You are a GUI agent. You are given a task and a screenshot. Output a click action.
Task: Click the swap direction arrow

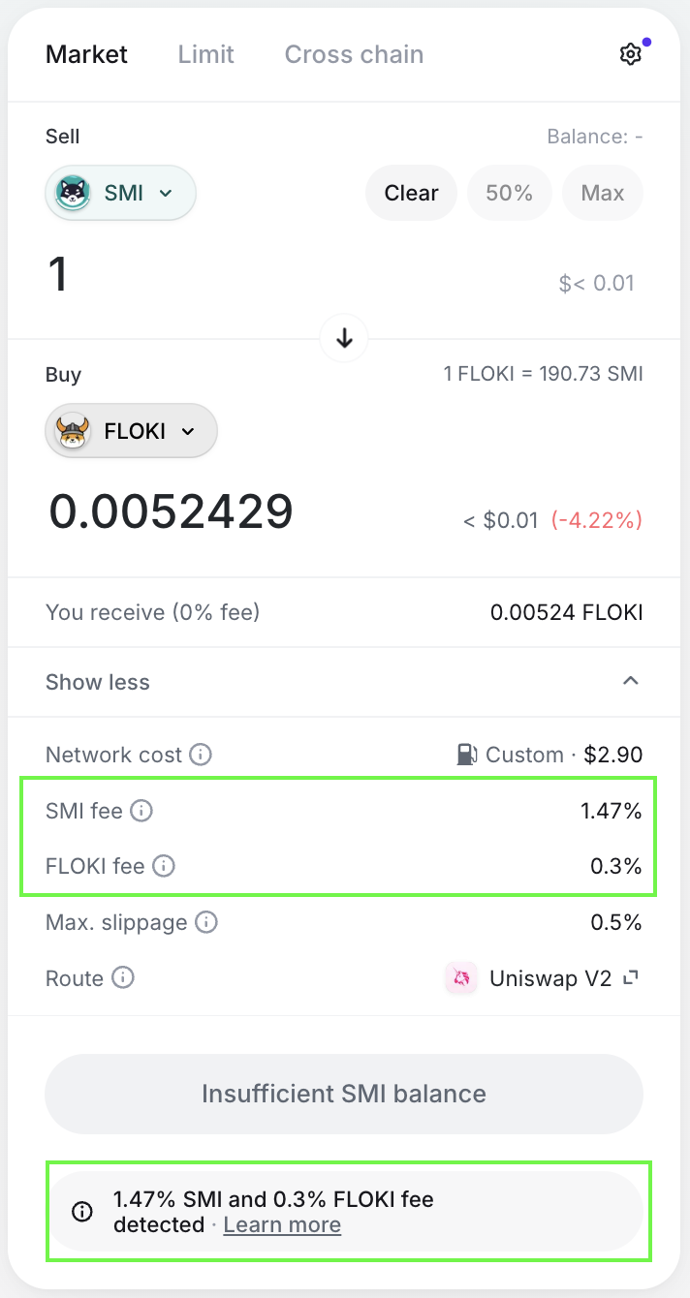[343, 338]
